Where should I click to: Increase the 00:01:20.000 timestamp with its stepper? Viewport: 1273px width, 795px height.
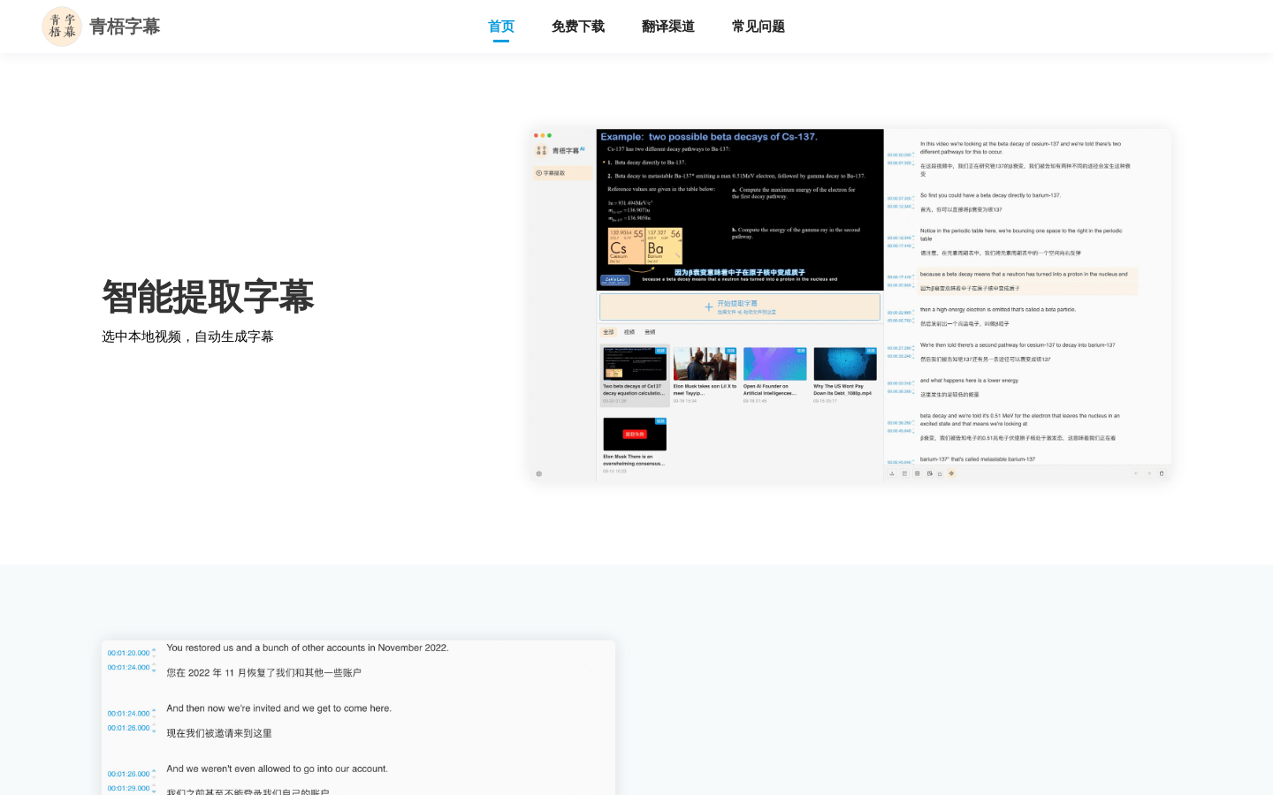pyautogui.click(x=154, y=650)
